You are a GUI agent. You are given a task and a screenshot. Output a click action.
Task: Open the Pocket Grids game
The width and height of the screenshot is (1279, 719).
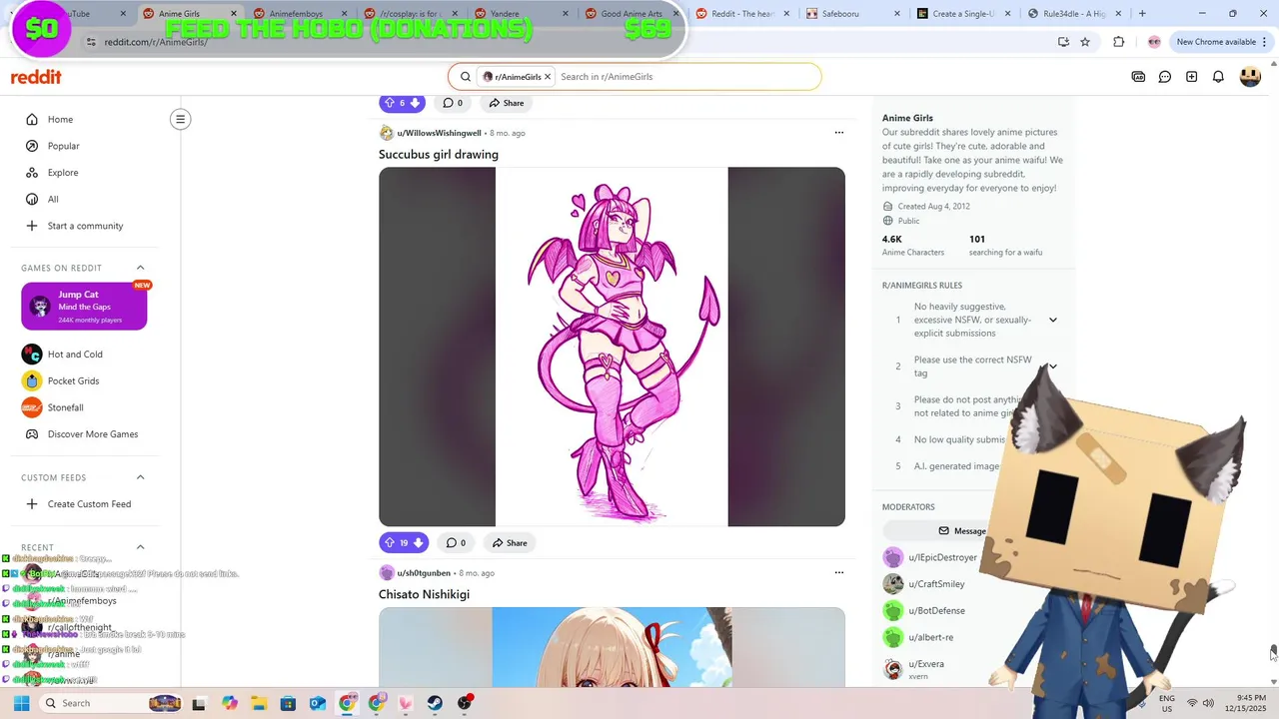73,380
